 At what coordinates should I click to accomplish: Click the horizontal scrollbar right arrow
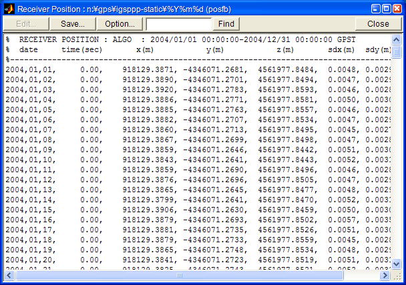385,274
